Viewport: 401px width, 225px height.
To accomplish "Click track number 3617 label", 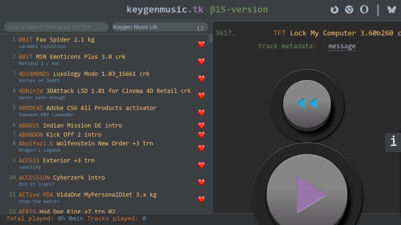I will [x=225, y=33].
